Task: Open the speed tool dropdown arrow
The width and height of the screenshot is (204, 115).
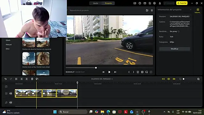Action: (38, 79)
